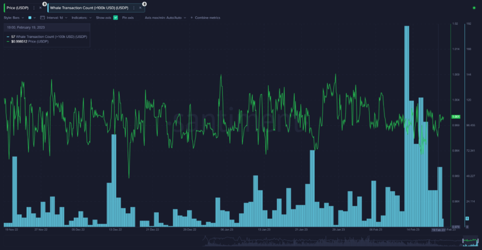Remove the Price (USDP) metric

40,8
